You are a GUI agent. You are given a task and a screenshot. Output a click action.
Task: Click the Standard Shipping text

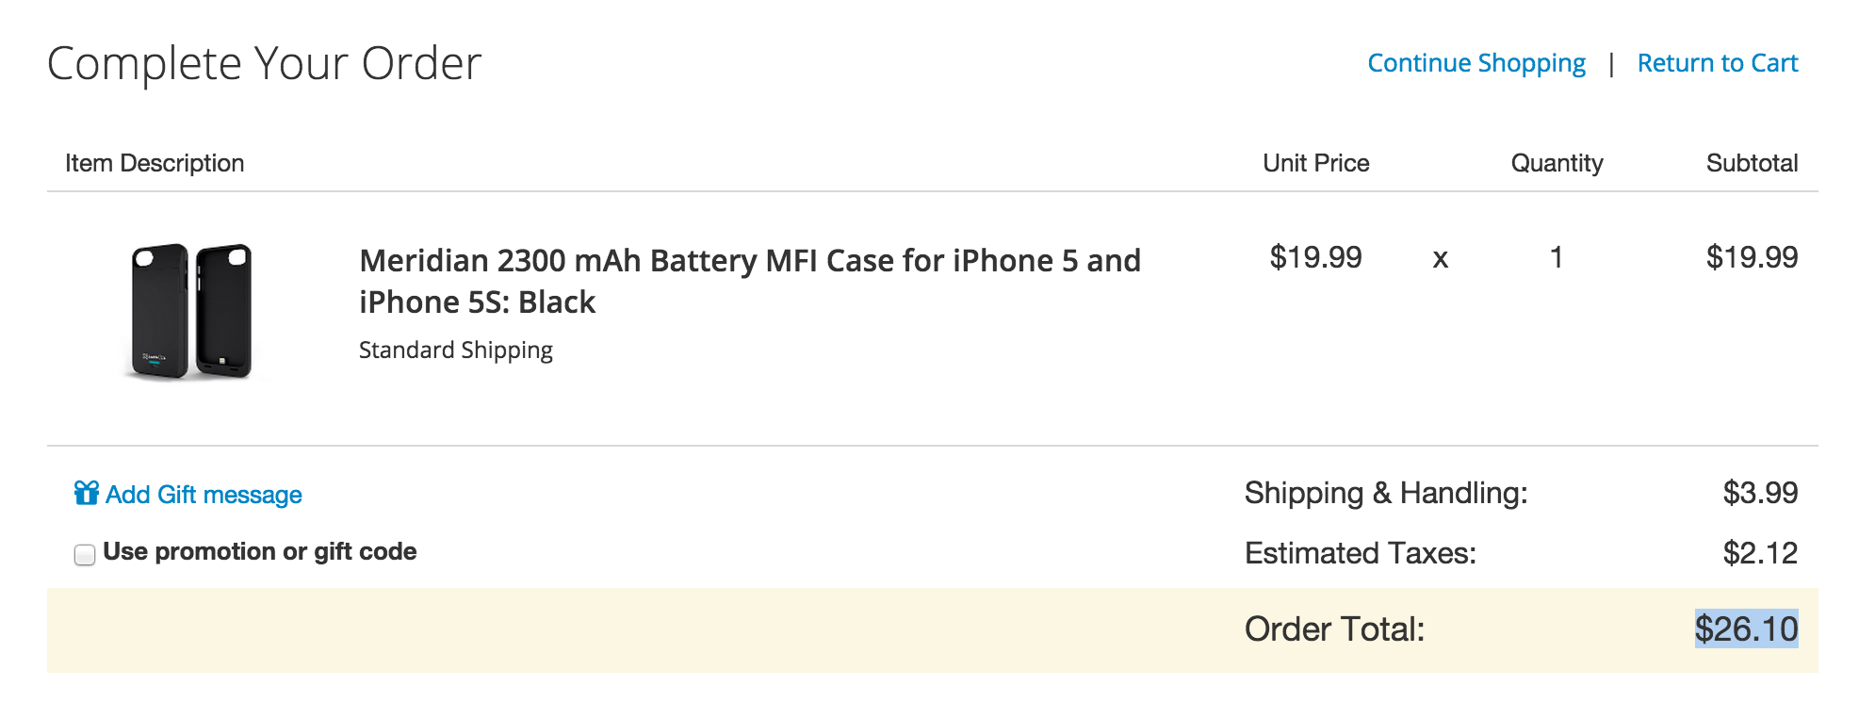(x=455, y=351)
